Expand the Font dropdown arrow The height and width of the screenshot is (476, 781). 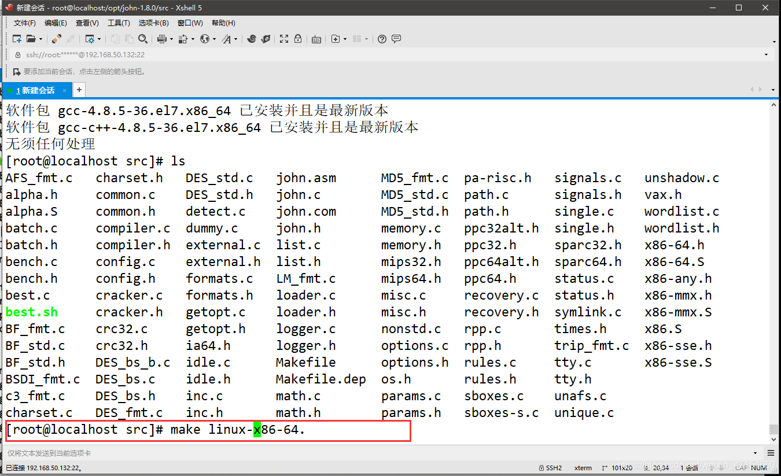235,39
